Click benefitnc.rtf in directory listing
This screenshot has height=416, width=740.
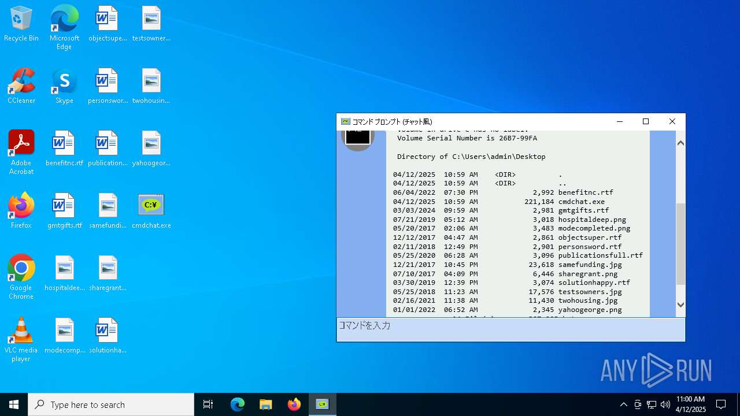586,192
